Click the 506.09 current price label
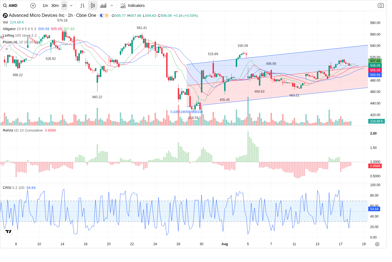 pos(375,66)
